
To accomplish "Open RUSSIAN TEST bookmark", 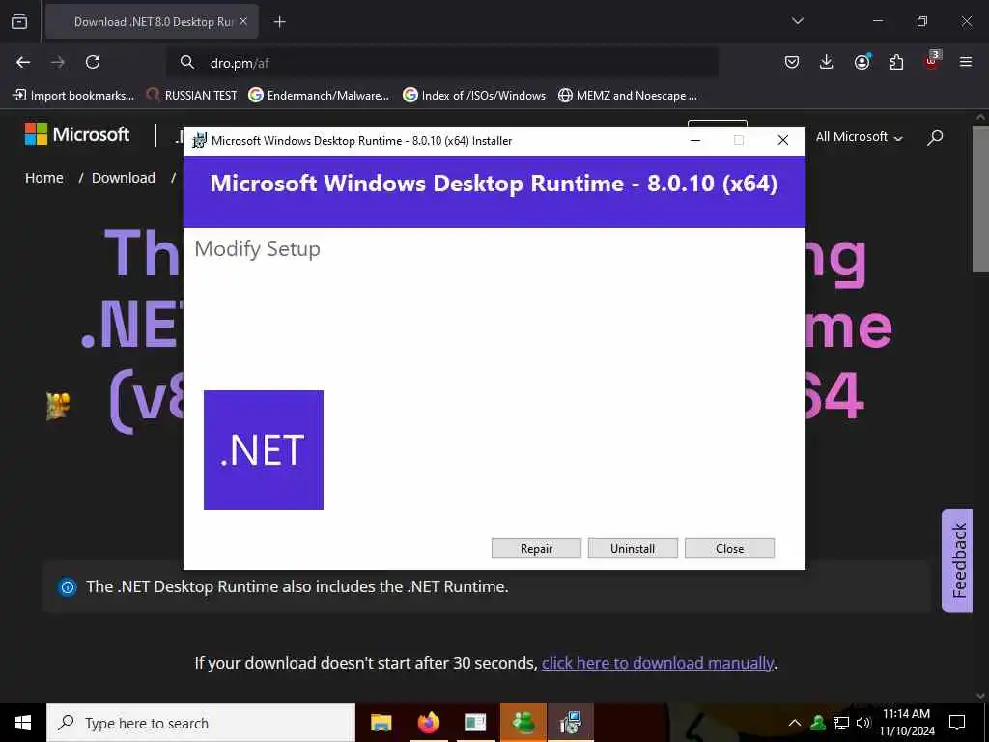I will point(192,96).
